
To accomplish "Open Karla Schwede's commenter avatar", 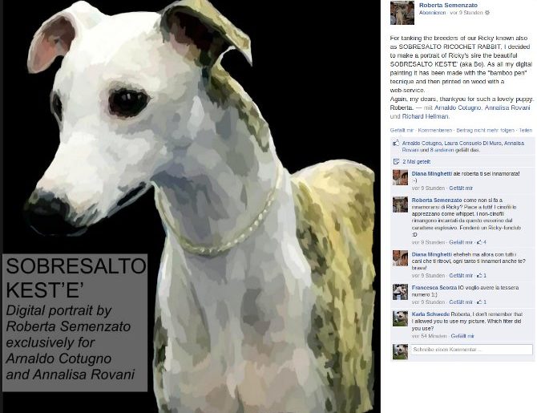I will tap(400, 318).
